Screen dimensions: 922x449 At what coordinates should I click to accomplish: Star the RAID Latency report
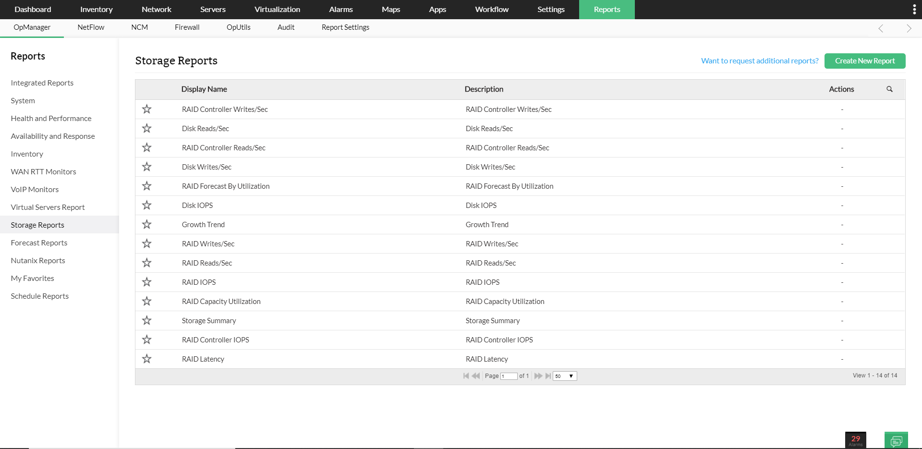[x=147, y=359]
